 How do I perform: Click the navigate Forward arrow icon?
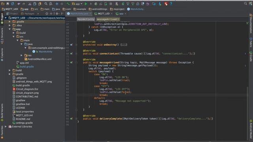pos(62,4)
